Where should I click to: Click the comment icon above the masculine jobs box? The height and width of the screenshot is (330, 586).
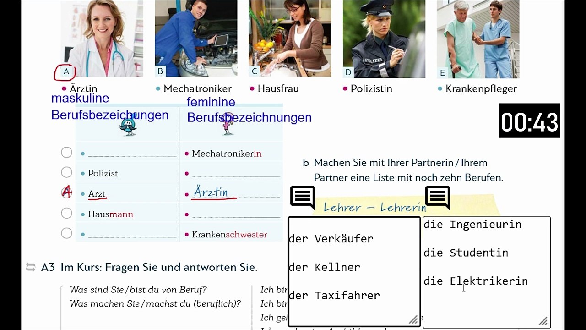[x=303, y=198]
